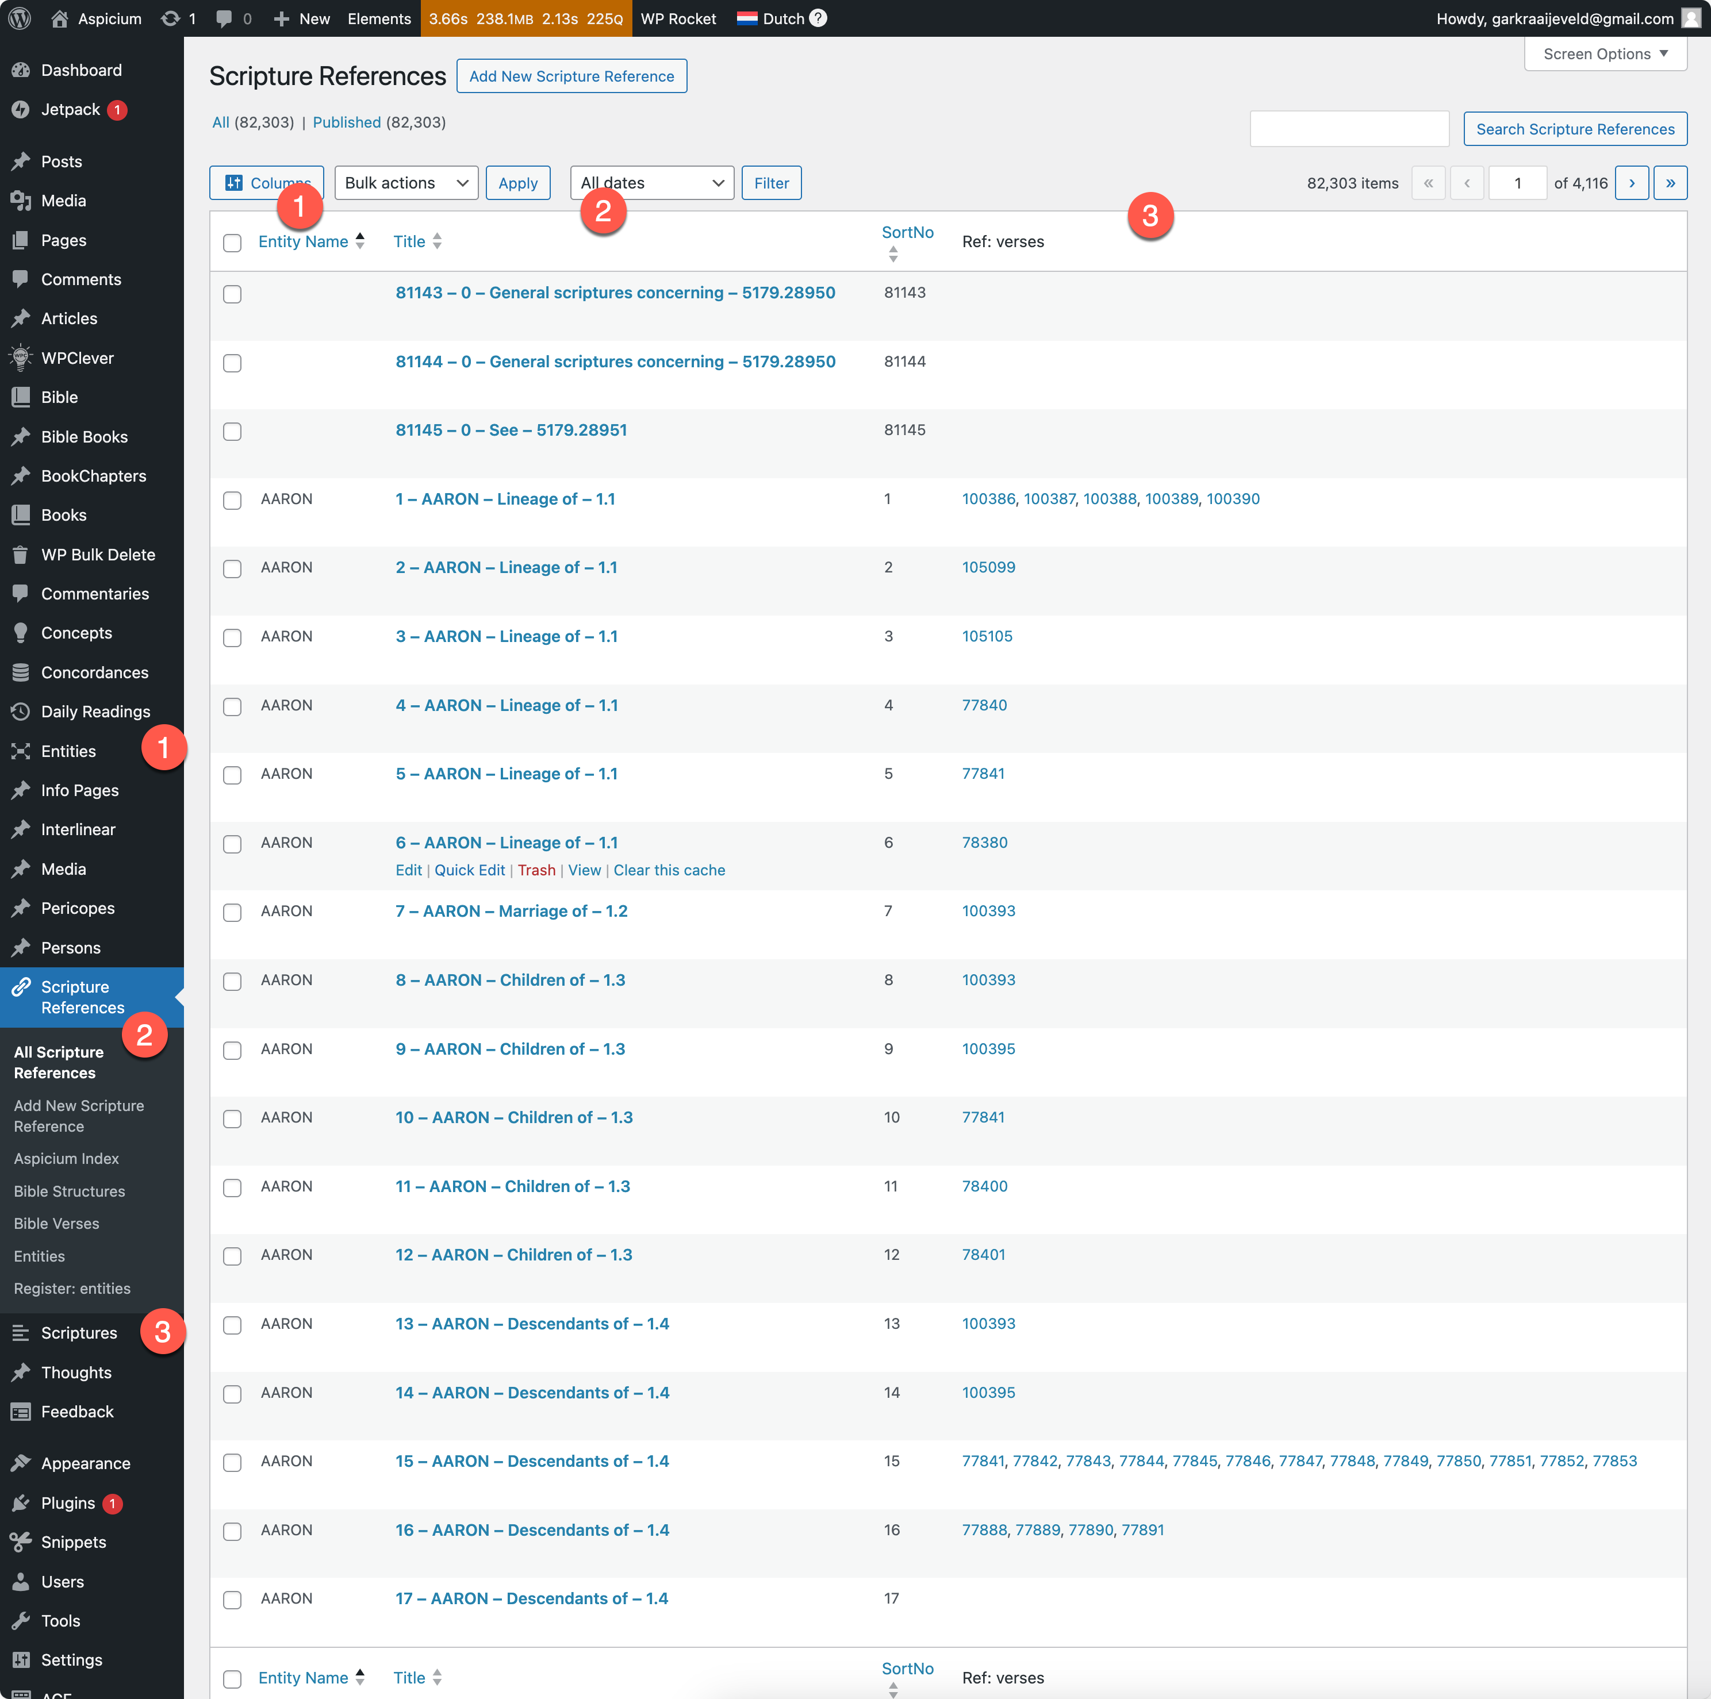Image resolution: width=1711 pixels, height=1699 pixels.
Task: Sort by Title column in header
Action: coord(417,241)
